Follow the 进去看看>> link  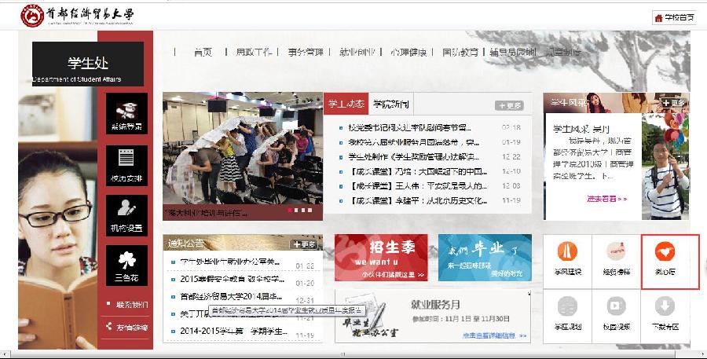tap(607, 199)
